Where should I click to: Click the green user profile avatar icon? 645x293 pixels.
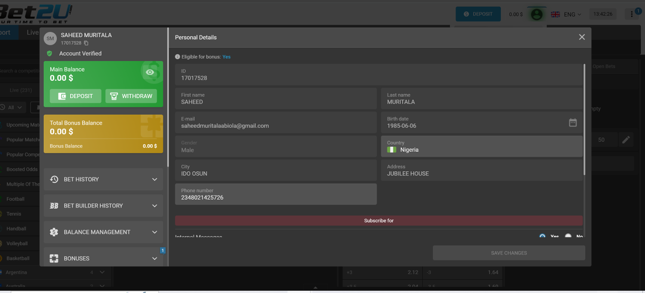[536, 14]
